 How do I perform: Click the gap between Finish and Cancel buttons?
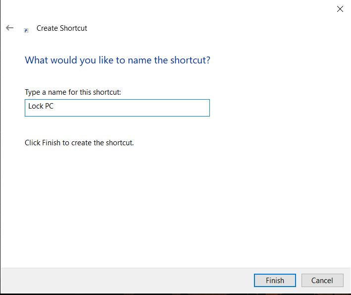pos(299,281)
